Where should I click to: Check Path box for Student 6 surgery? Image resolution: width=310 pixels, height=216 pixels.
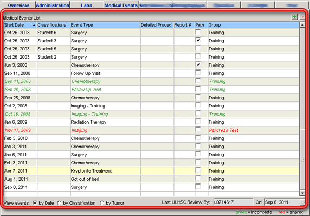198,32
